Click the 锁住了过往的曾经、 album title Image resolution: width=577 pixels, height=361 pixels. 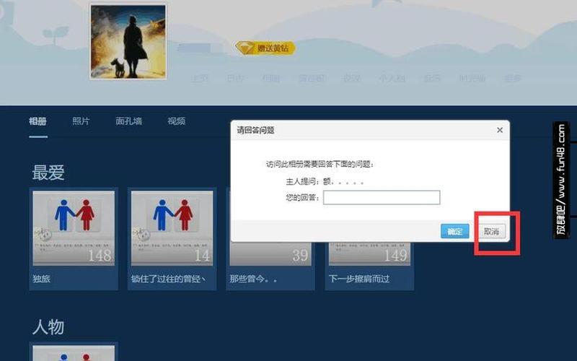(169, 279)
